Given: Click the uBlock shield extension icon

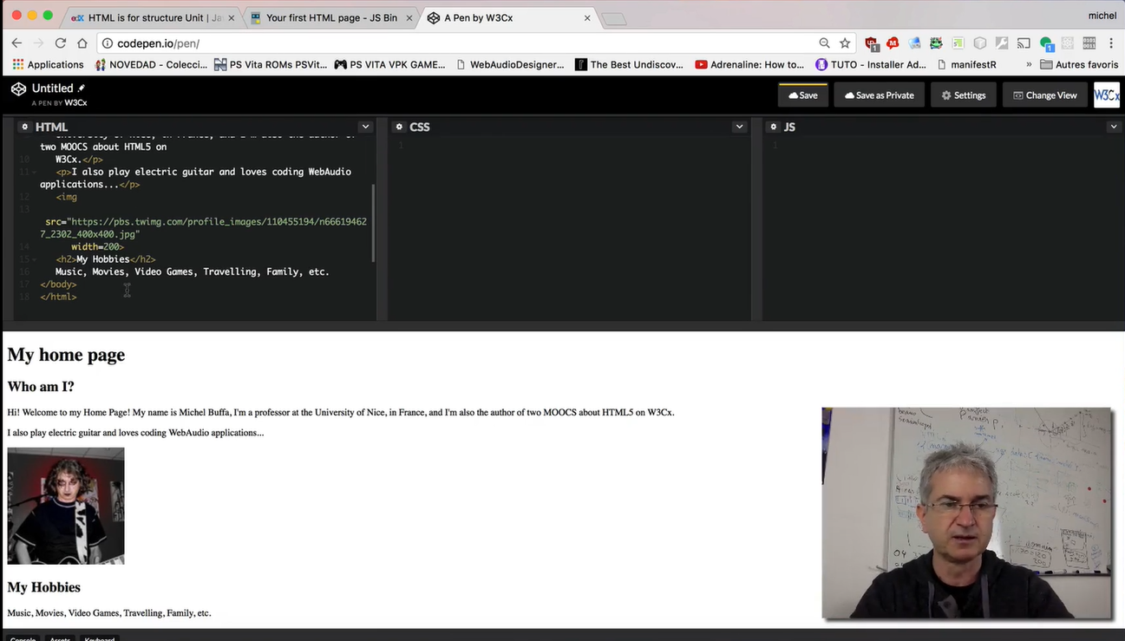Looking at the screenshot, I should tap(872, 43).
